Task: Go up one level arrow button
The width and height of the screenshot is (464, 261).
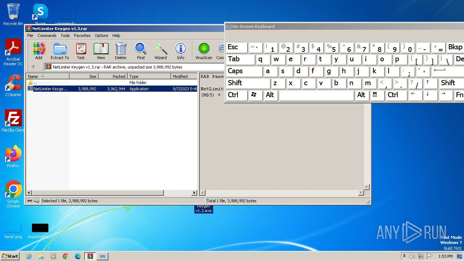Action: [x=33, y=67]
